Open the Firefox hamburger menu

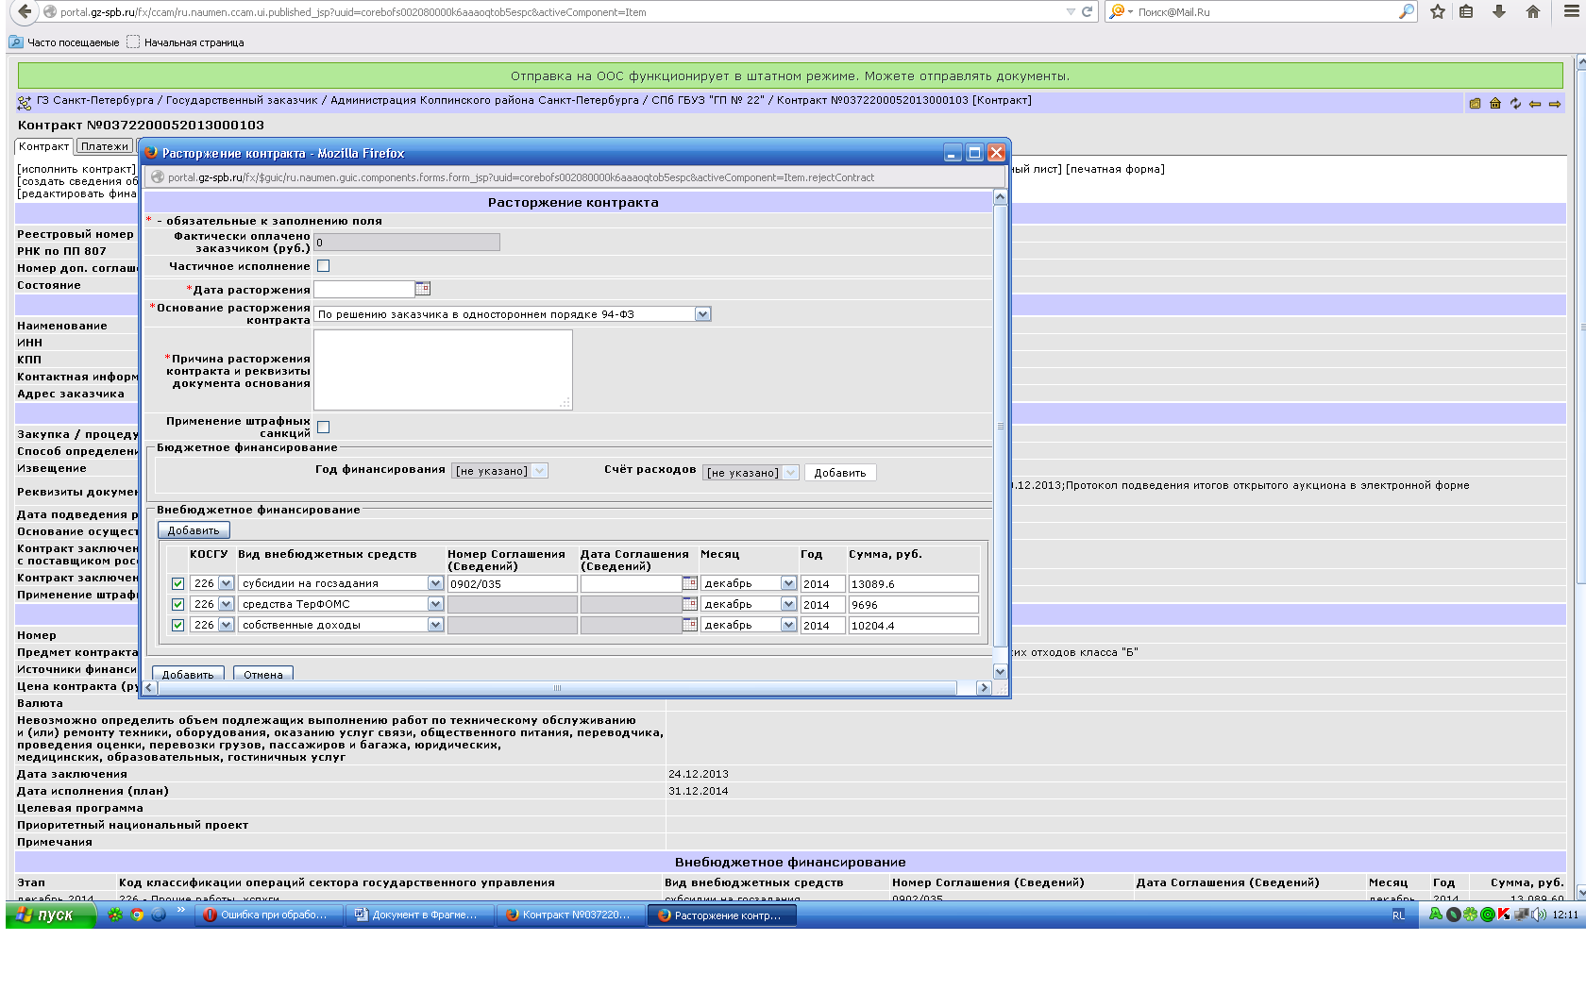click(1572, 12)
